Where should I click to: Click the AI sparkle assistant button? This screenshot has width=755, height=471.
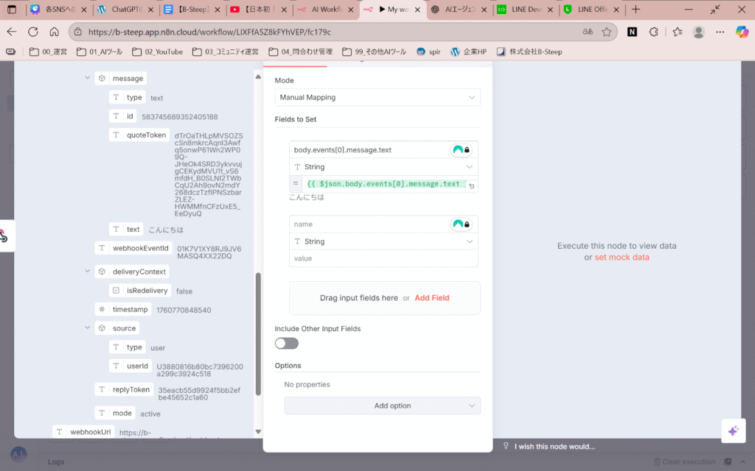733,431
